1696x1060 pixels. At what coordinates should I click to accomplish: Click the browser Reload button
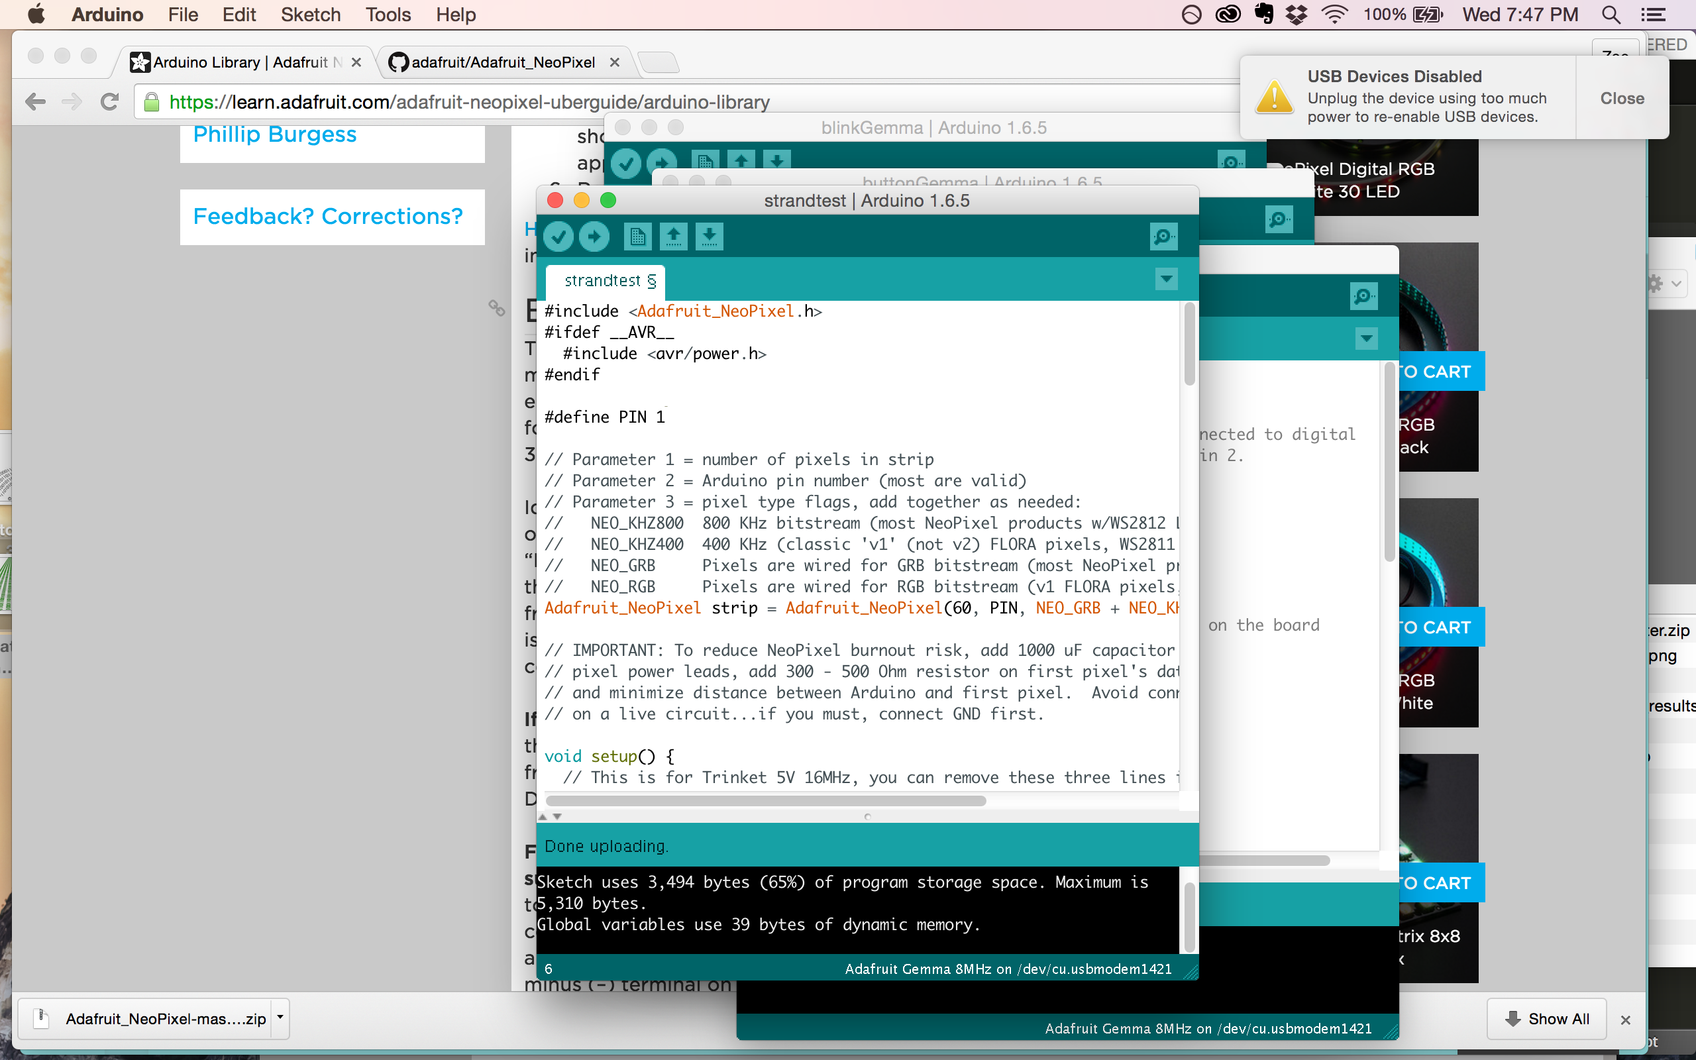[x=109, y=102]
